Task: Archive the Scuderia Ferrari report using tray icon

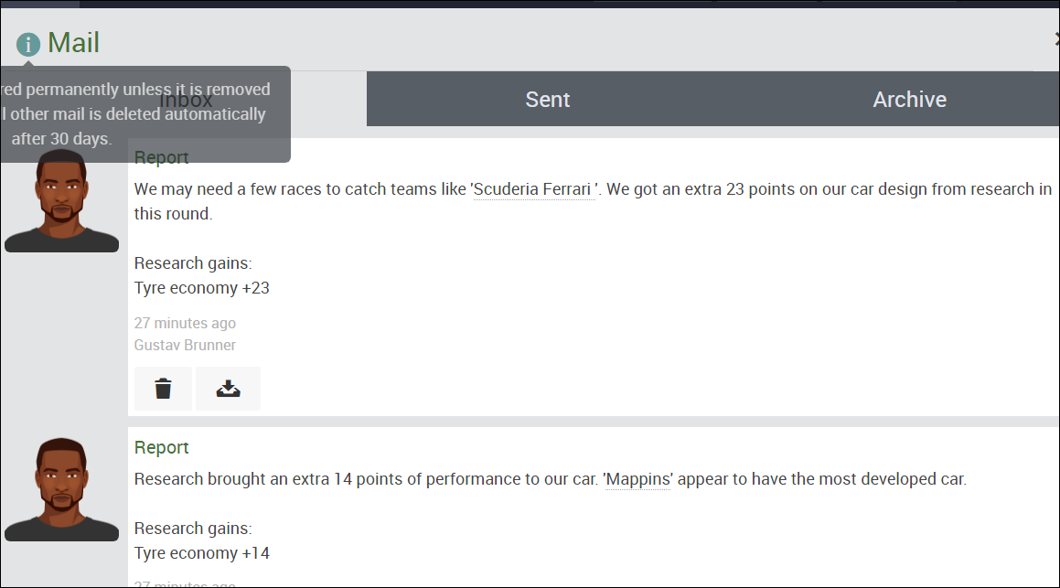Action: click(x=228, y=389)
